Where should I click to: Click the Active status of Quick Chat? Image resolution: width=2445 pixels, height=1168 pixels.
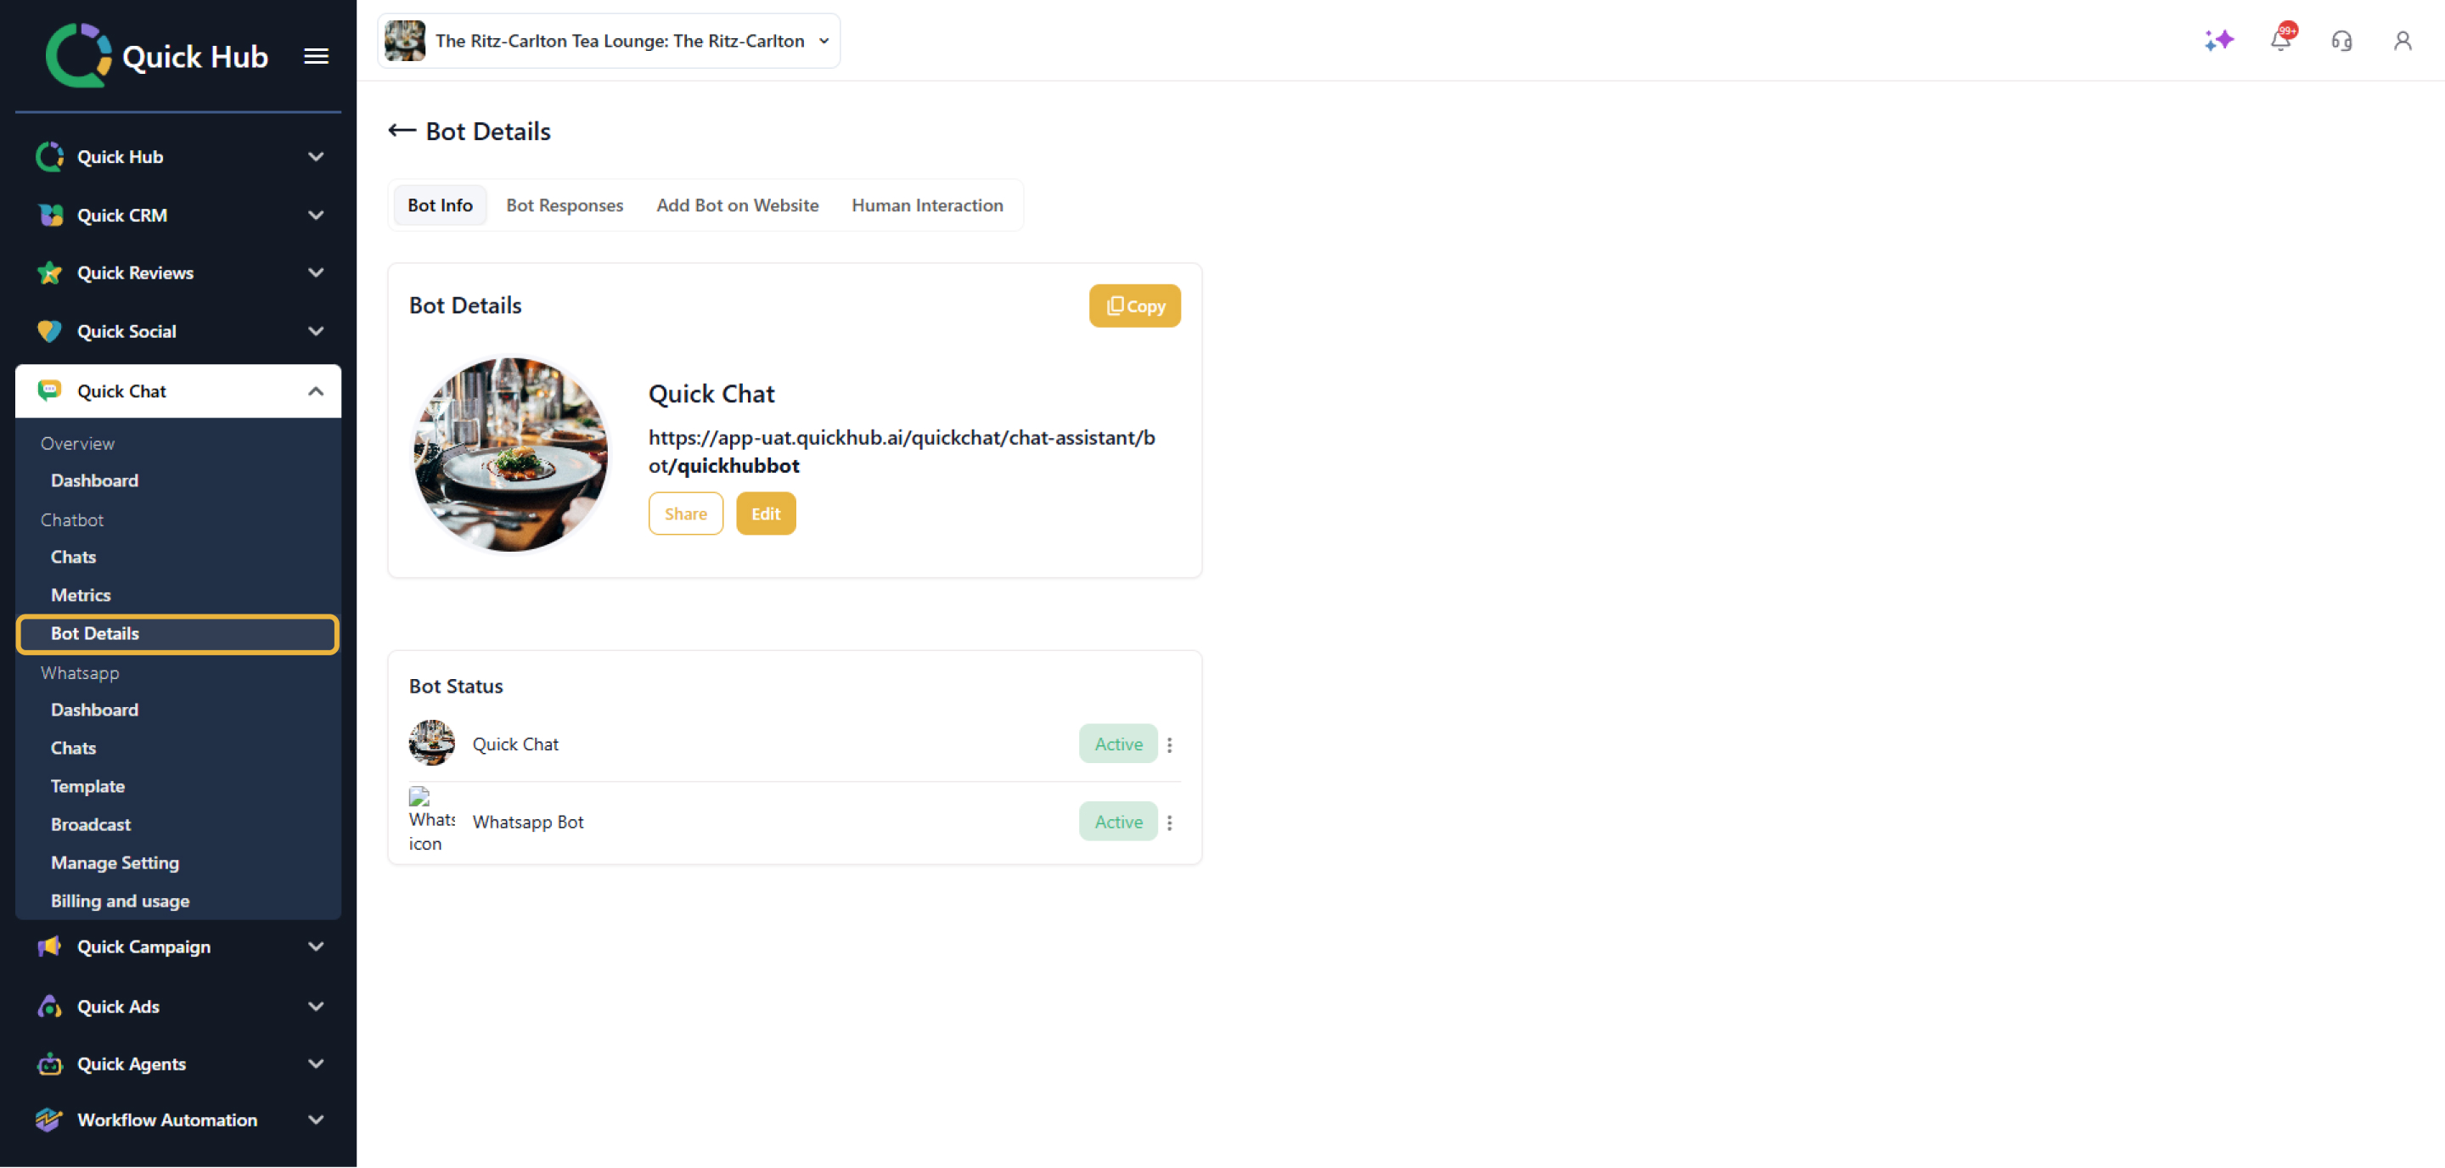pos(1117,744)
